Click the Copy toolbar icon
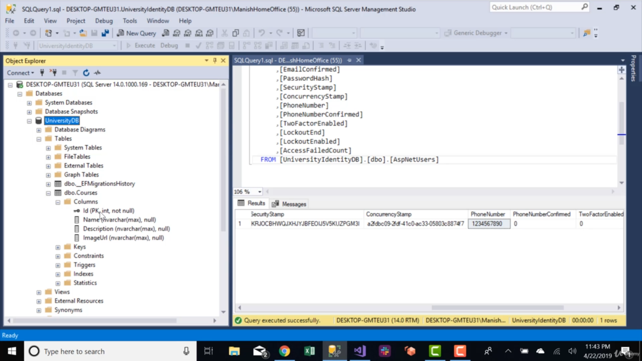Screen dimensions: 642x361 236,33
